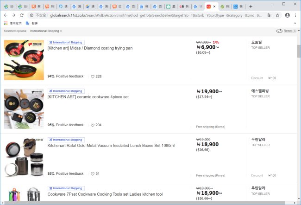Screen dimensions: 301x205
Task: Bookmark this page with the star icon
Action: pyautogui.click(x=277, y=15)
